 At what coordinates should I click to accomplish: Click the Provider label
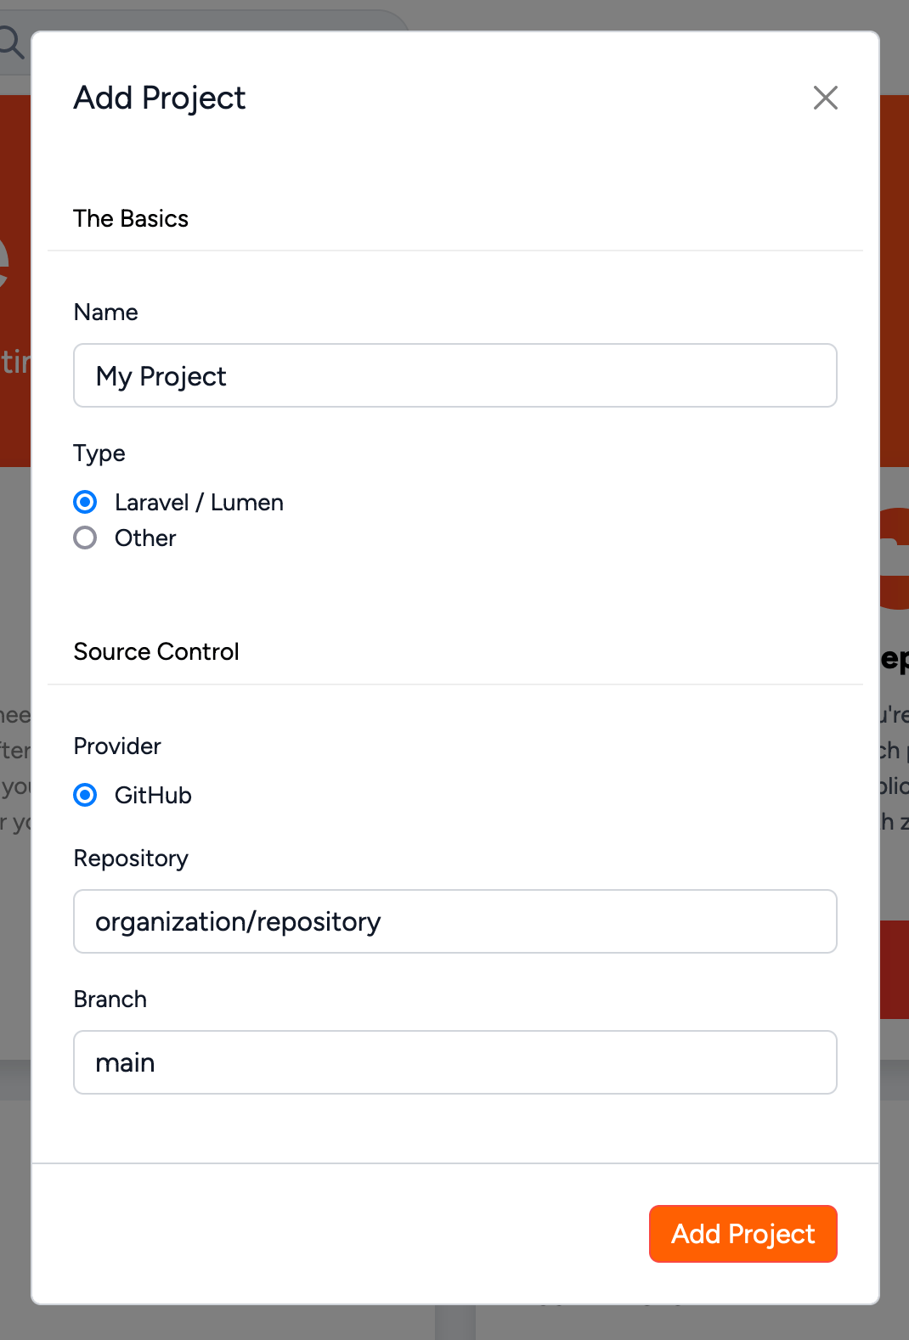[116, 746]
